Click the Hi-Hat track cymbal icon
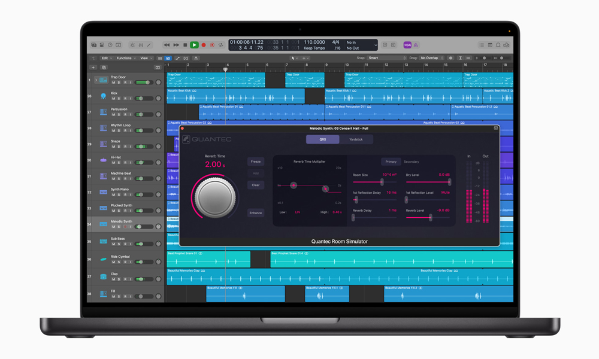Screen dimensions: 599x359 103,160
